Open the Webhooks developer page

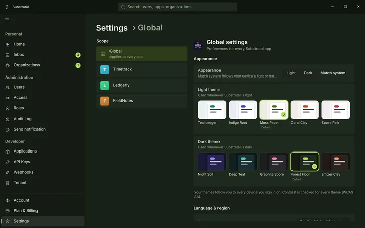coord(43,173)
